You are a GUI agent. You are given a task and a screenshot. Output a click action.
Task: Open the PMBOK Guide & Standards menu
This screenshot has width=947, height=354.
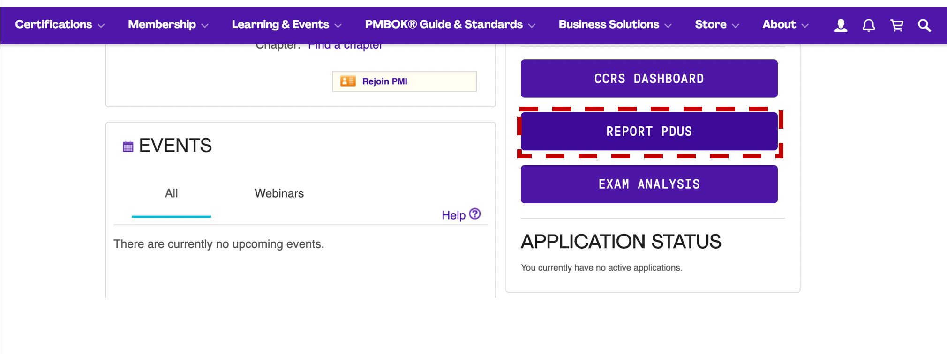[443, 24]
